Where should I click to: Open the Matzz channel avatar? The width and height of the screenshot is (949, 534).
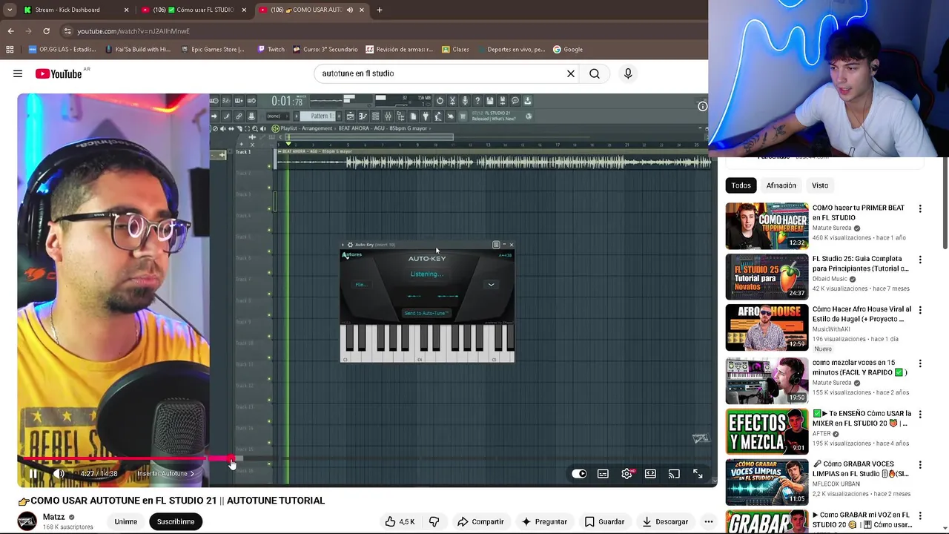27,521
